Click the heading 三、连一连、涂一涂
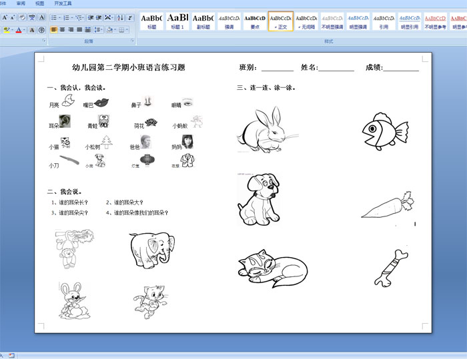This screenshot has width=467, height=359. tap(266, 88)
